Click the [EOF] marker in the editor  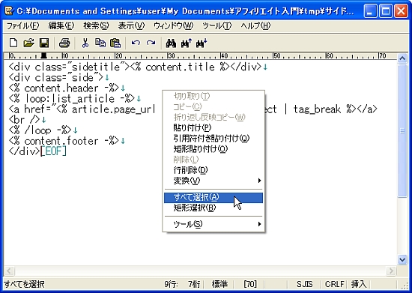coord(54,151)
